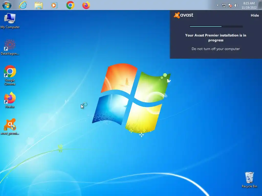262x196 pixels.
Task: Open the Windows Start orb
Action: (7, 5)
